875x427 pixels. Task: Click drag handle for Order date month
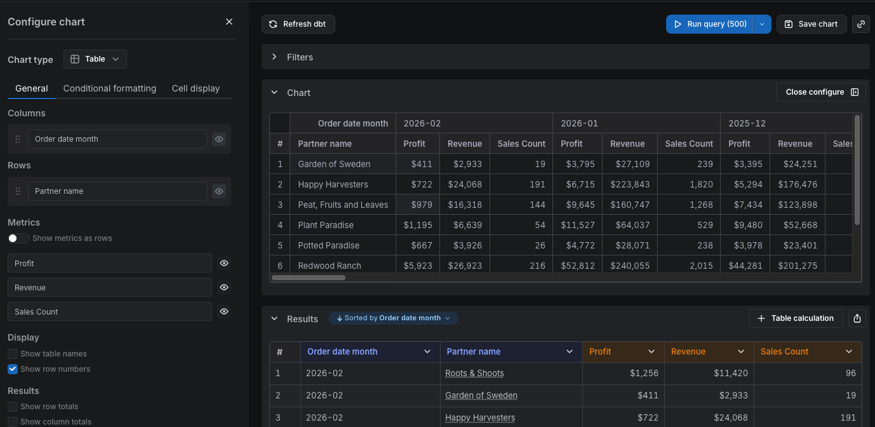tap(18, 139)
